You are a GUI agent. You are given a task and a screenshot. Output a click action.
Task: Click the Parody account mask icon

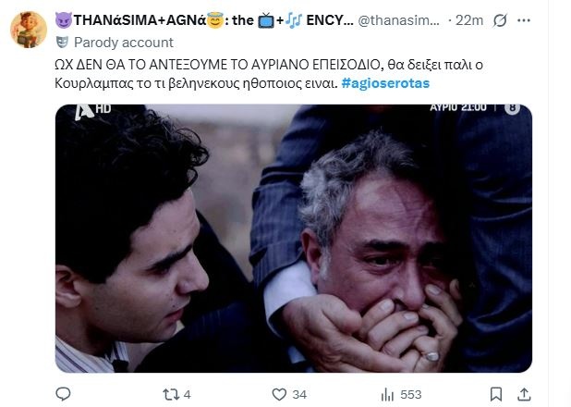pyautogui.click(x=62, y=43)
